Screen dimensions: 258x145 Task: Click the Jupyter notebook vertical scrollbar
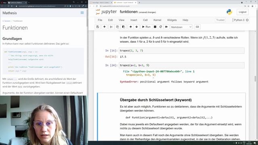[255, 79]
